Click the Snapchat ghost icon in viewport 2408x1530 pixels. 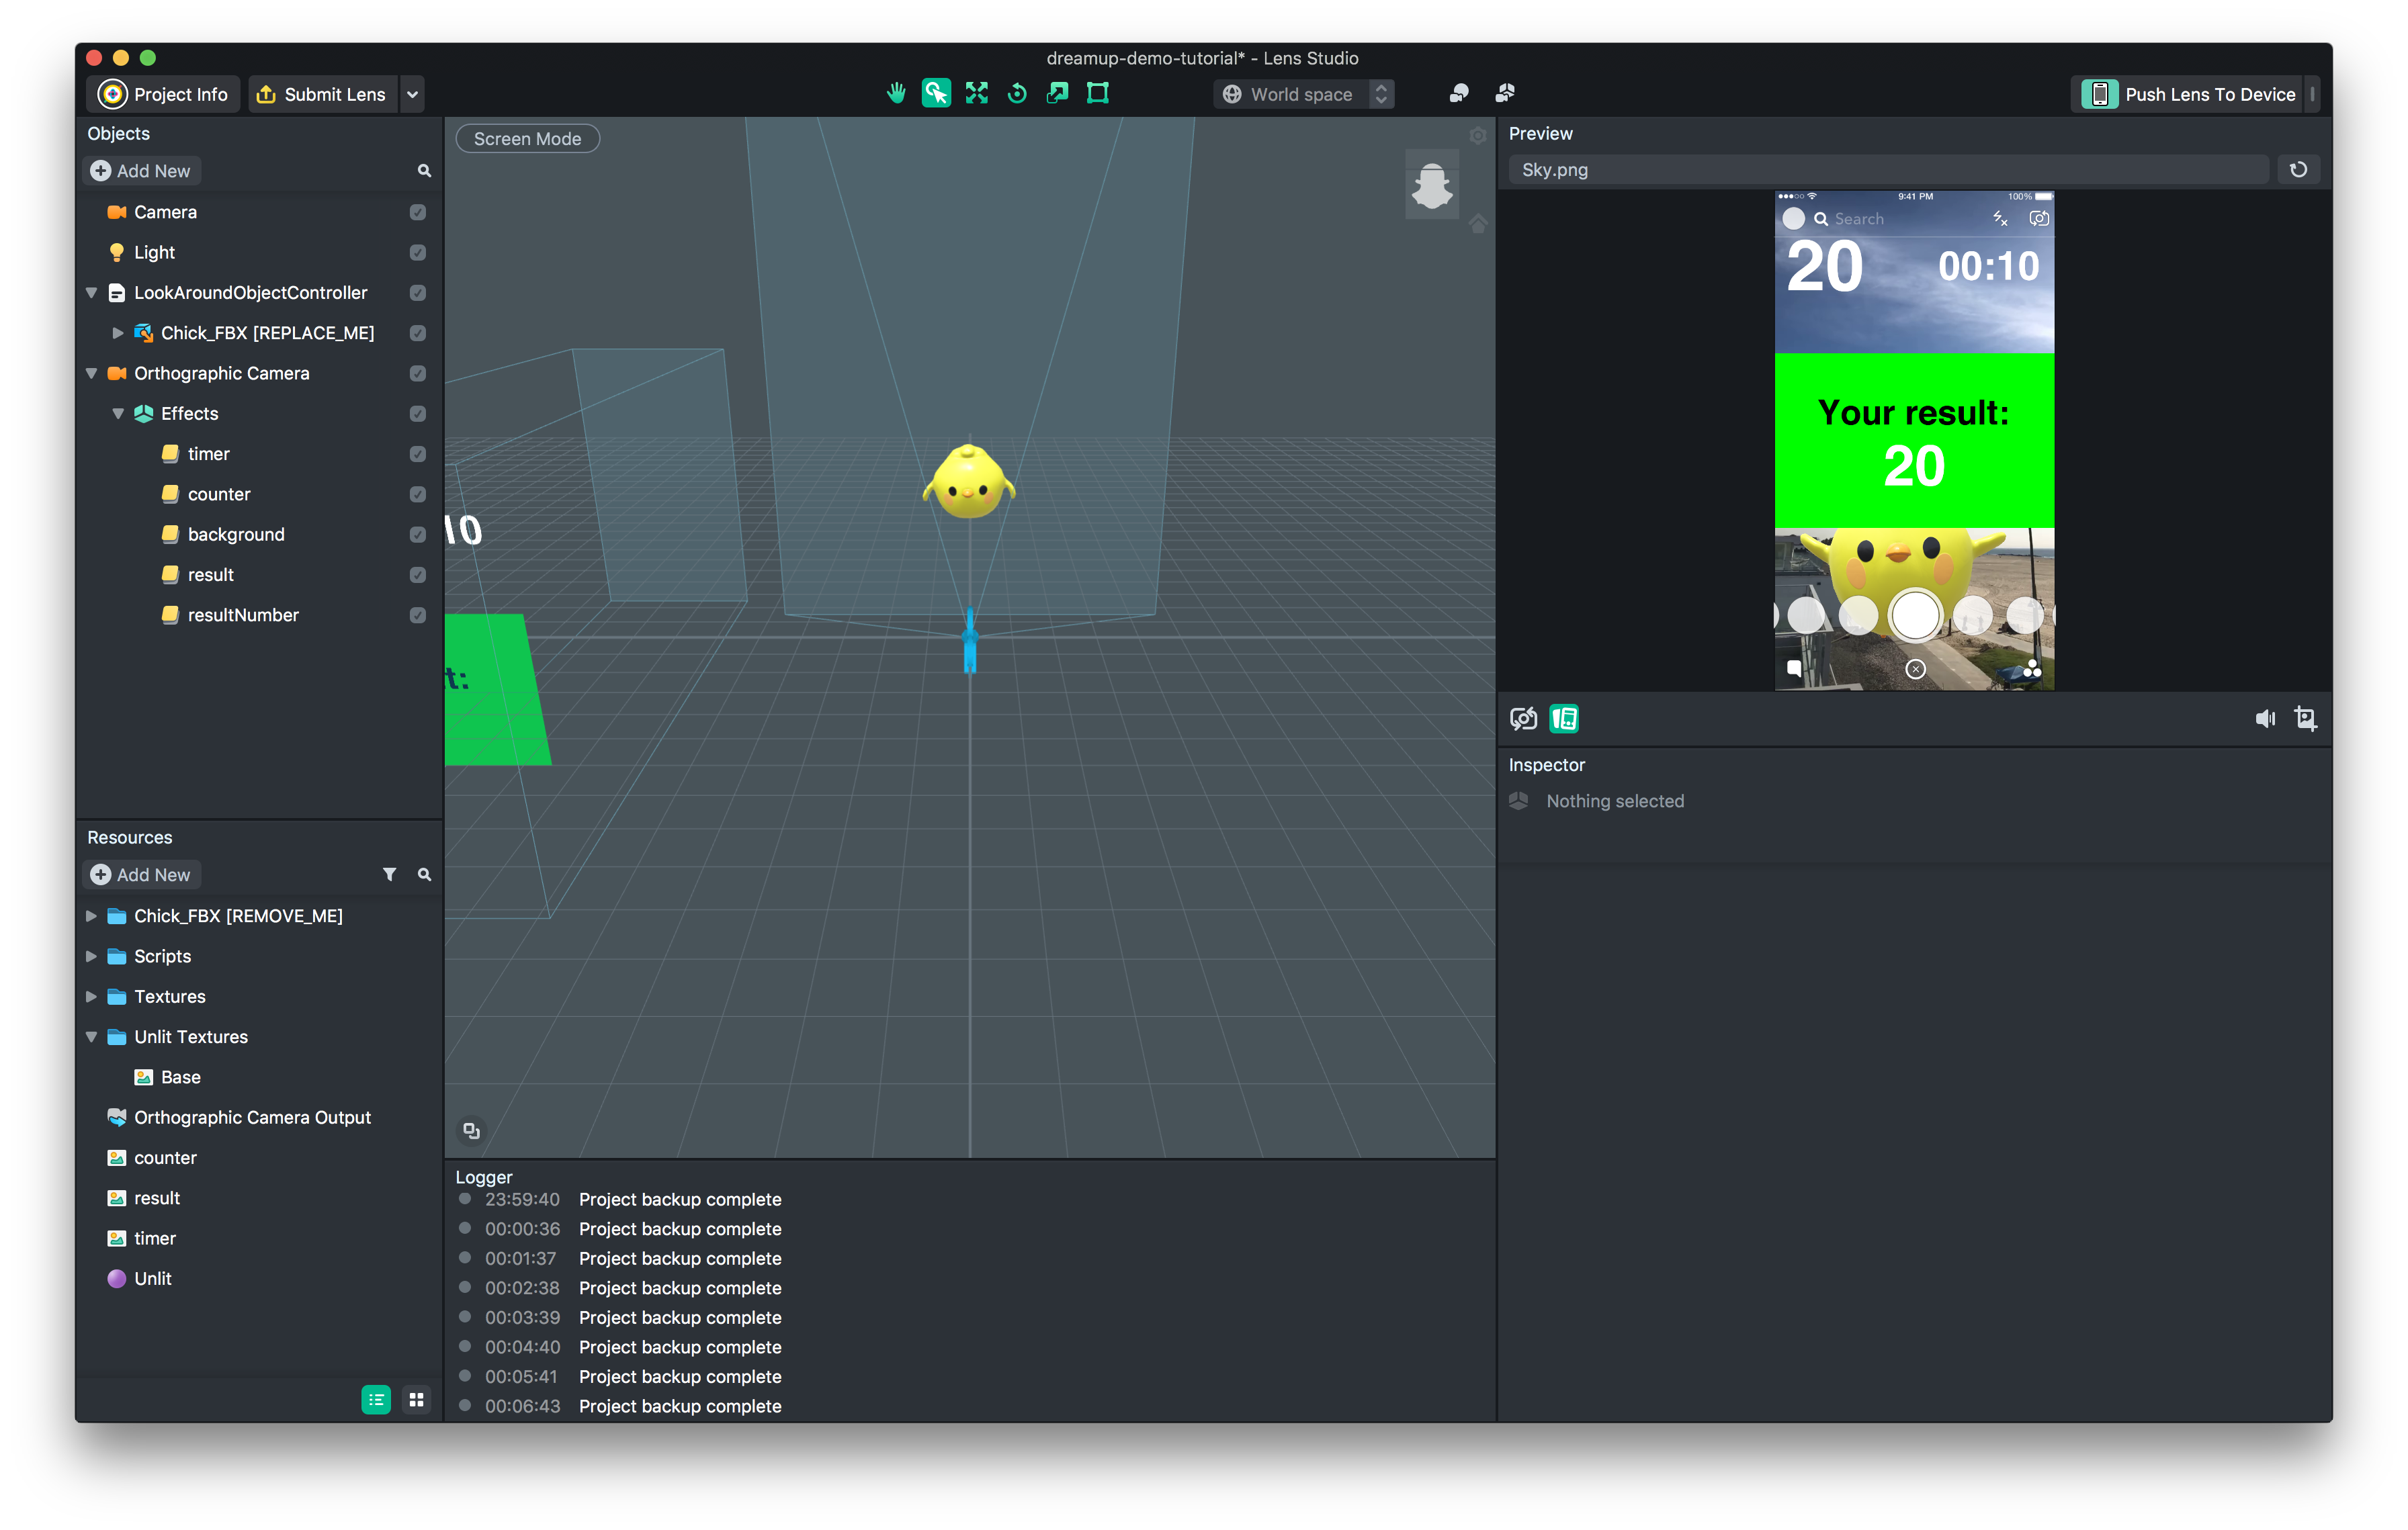click(1431, 186)
